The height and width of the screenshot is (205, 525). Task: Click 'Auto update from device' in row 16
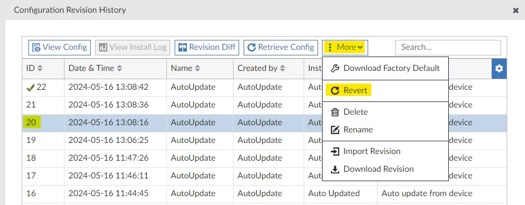click(427, 193)
